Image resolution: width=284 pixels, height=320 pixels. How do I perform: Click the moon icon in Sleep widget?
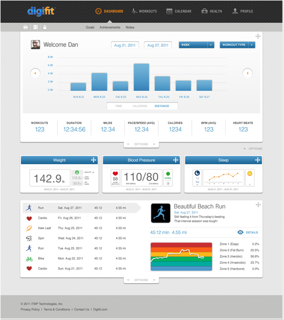[x=197, y=173]
